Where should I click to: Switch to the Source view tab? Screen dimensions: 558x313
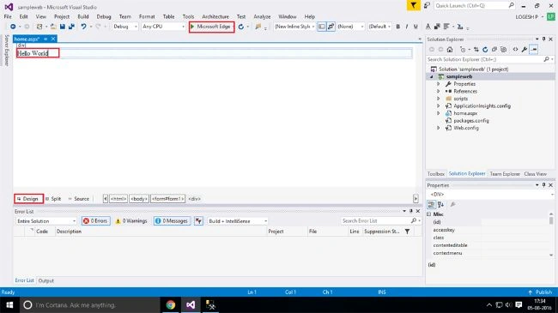pos(79,199)
